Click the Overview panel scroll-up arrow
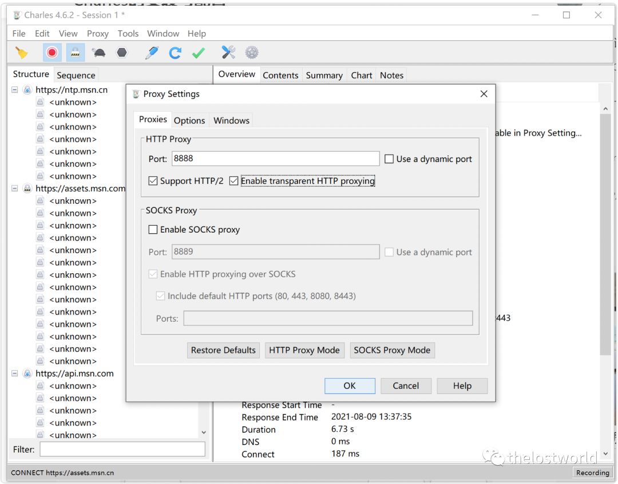The width and height of the screenshot is (618, 484). (605, 108)
